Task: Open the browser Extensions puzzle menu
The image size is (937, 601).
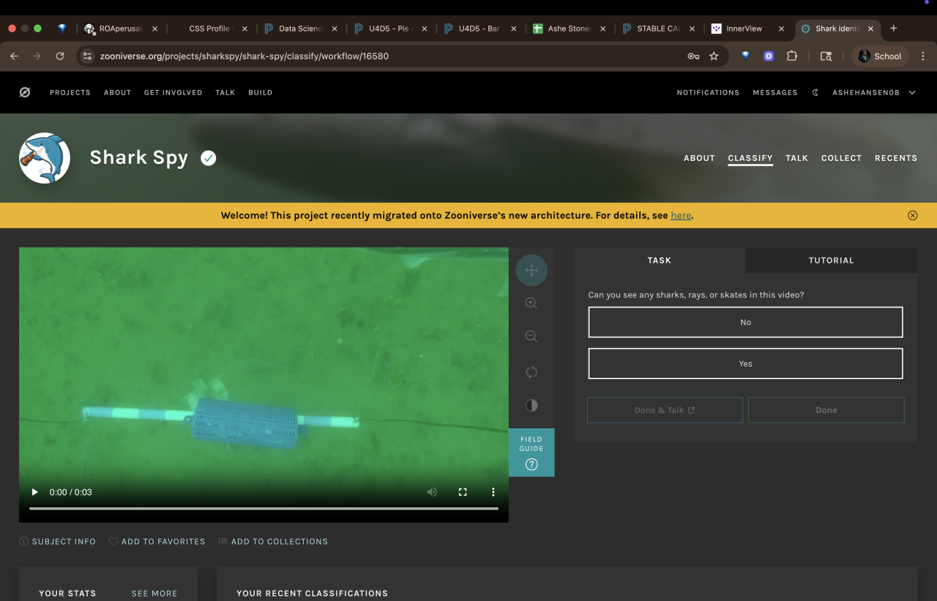Action: click(x=791, y=56)
